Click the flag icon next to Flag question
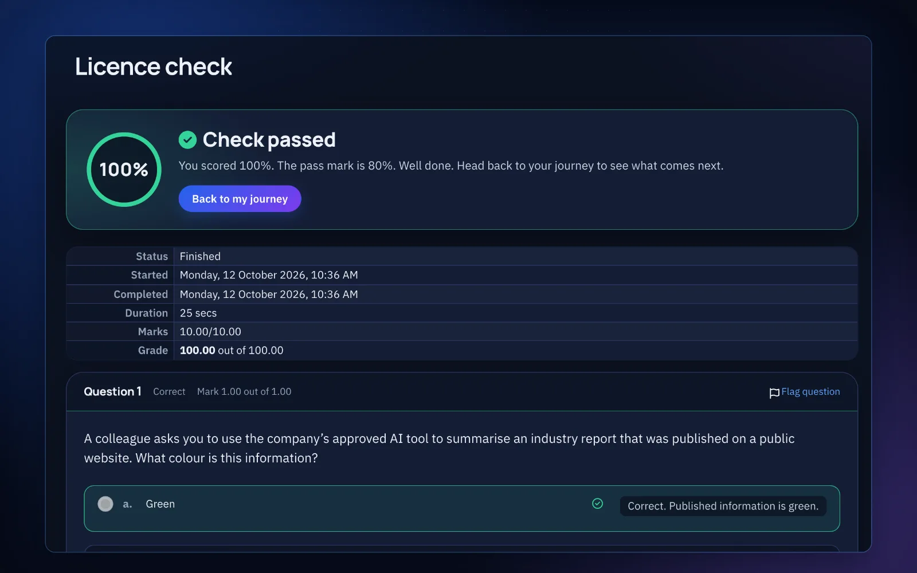 [x=774, y=393]
